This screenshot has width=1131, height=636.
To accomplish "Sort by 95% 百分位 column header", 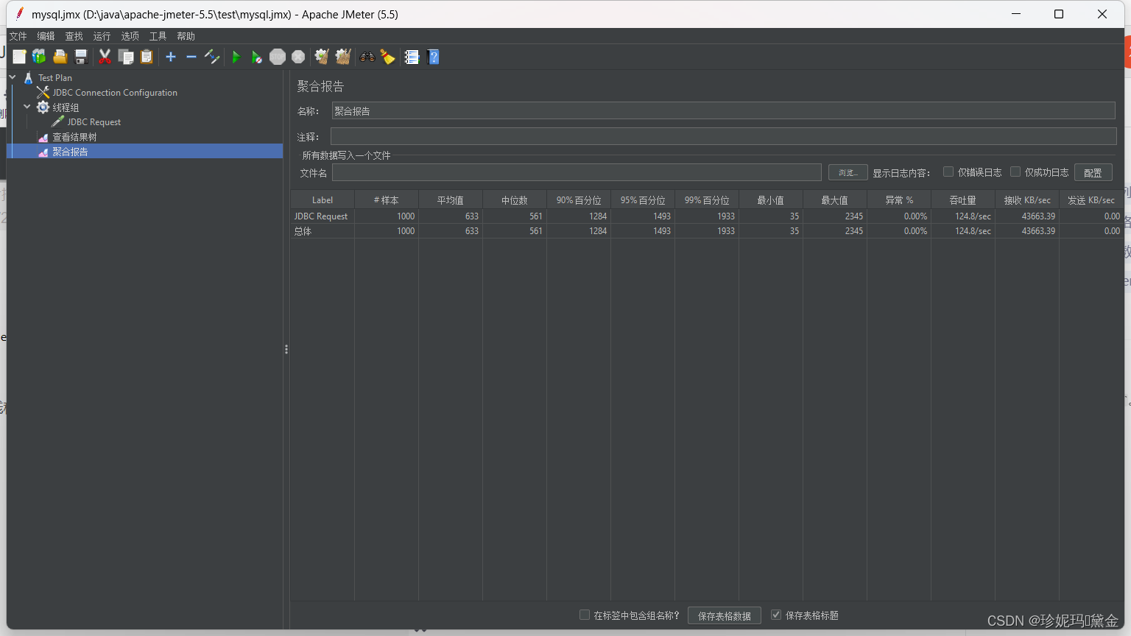I will tap(643, 200).
